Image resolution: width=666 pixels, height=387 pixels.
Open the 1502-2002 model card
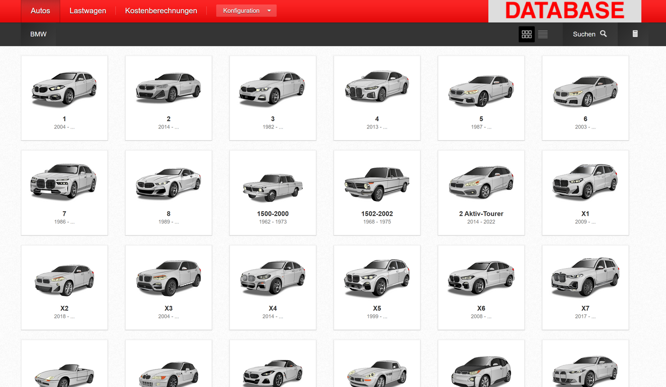[377, 193]
